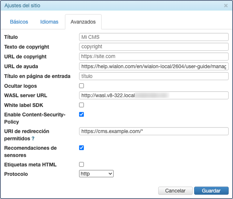Close the Ajustes del sitio dialog
Image resolution: width=233 pixels, height=199 pixels.
click(226, 6)
